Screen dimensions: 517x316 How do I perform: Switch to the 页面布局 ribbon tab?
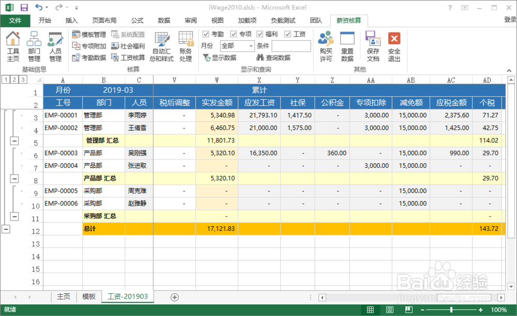104,21
